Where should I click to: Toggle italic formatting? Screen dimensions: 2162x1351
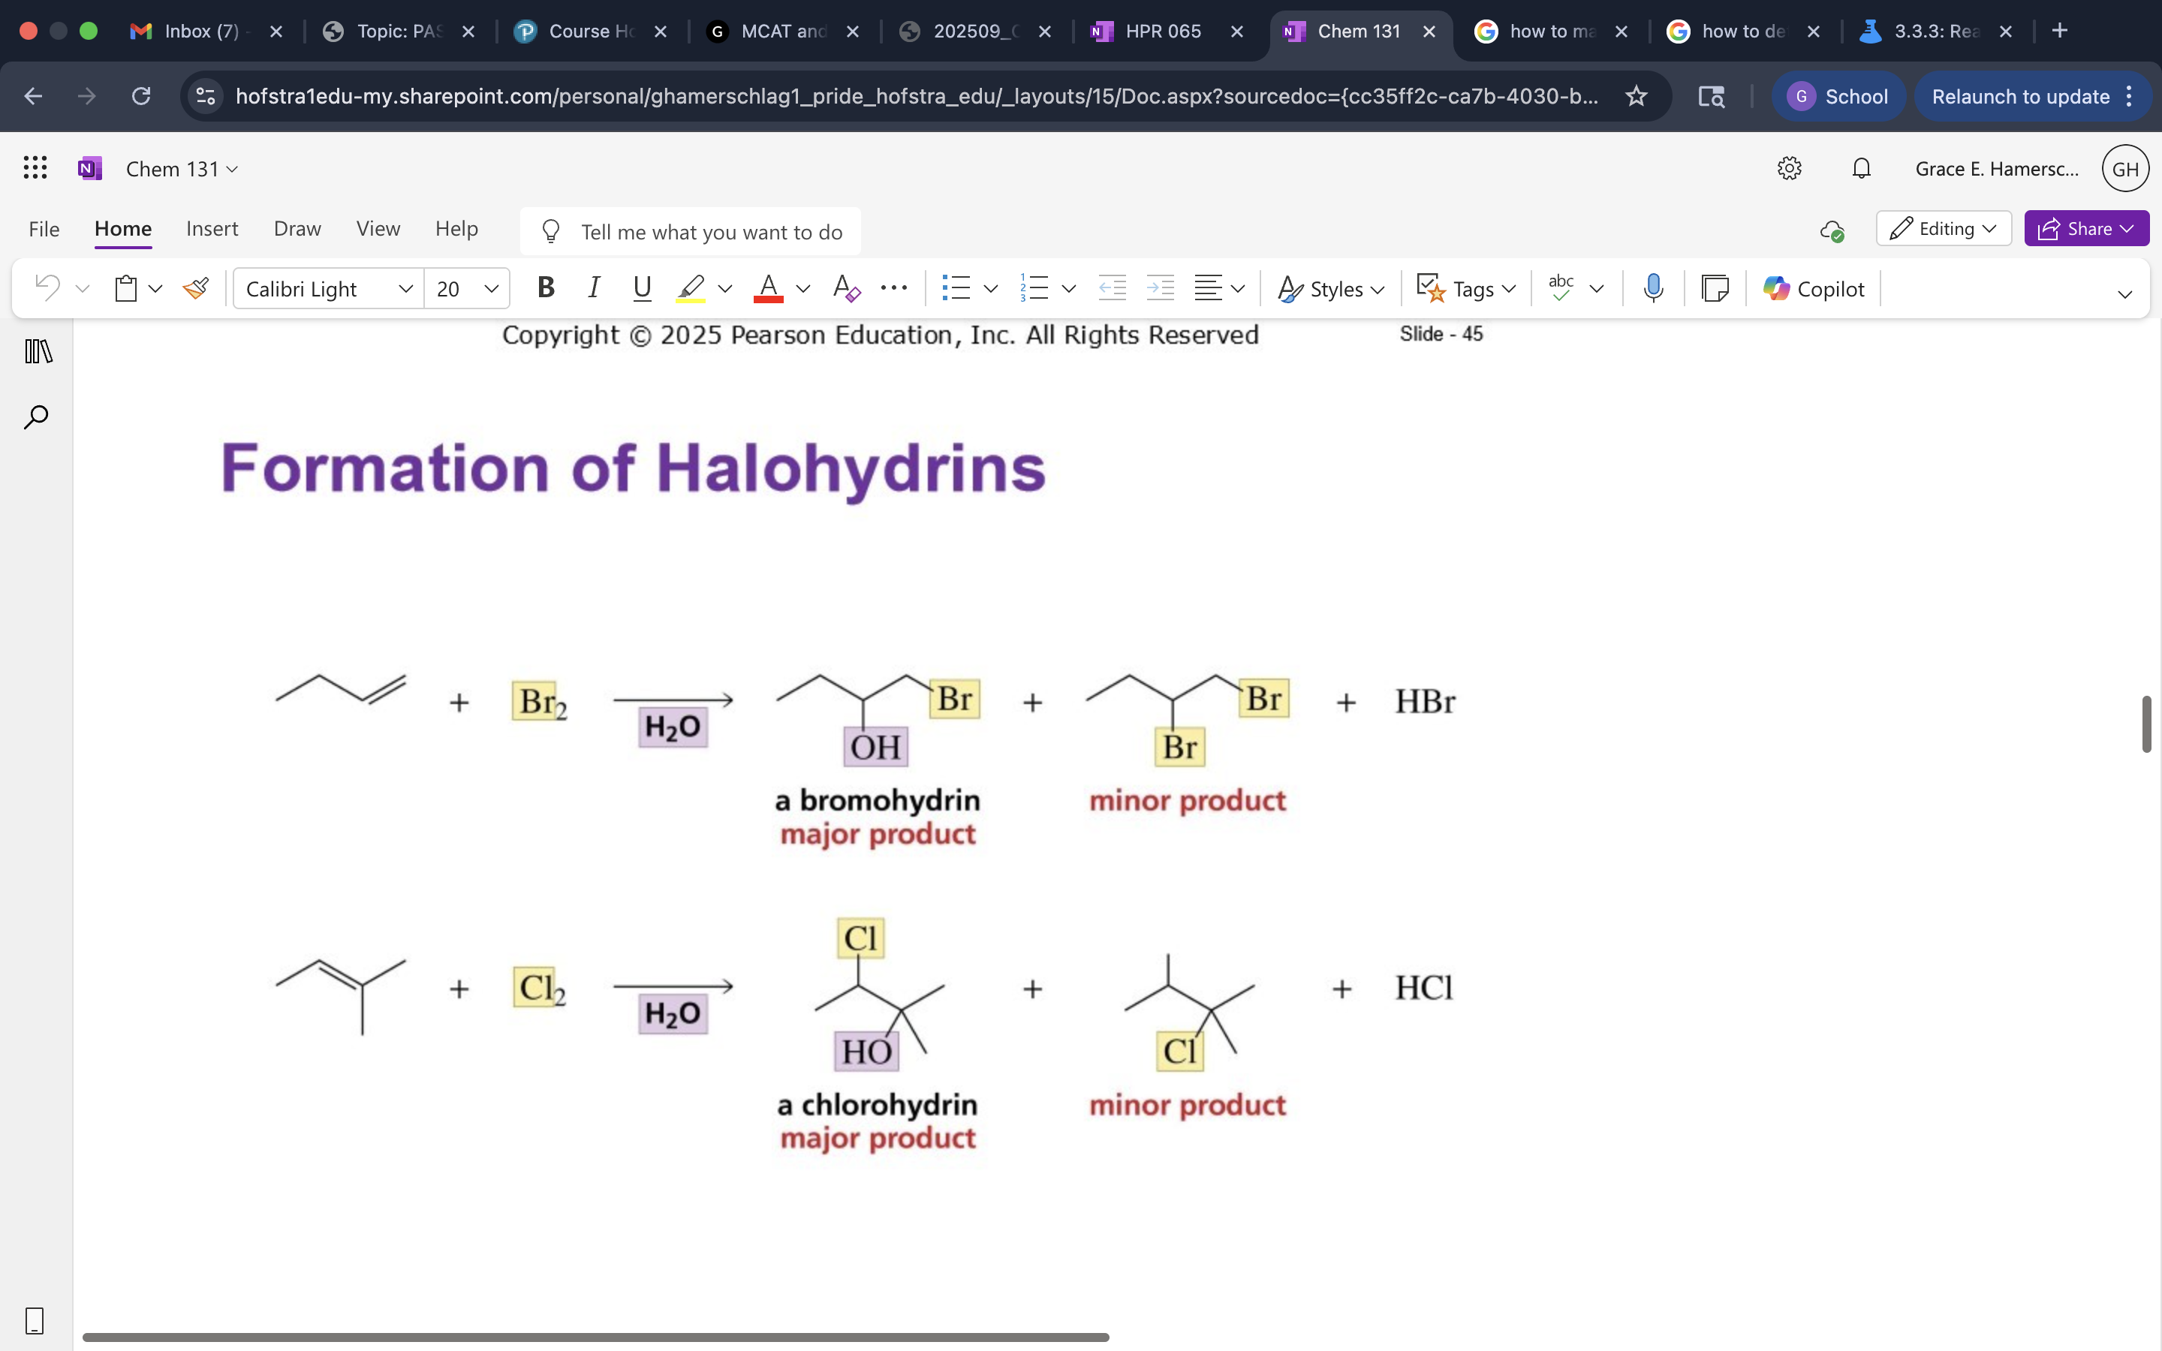tap(593, 287)
